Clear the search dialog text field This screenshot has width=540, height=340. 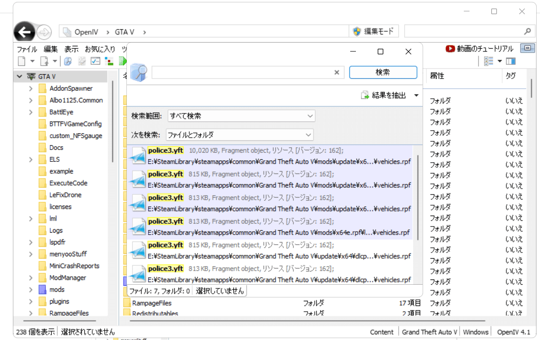click(337, 72)
